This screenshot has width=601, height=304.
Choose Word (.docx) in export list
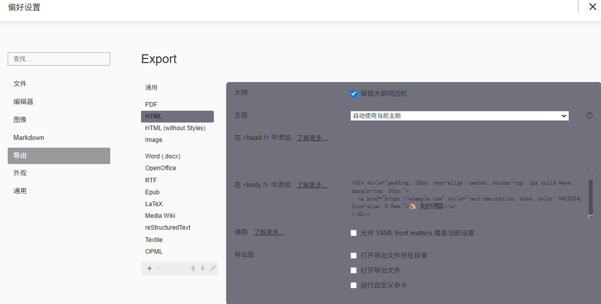(x=163, y=156)
